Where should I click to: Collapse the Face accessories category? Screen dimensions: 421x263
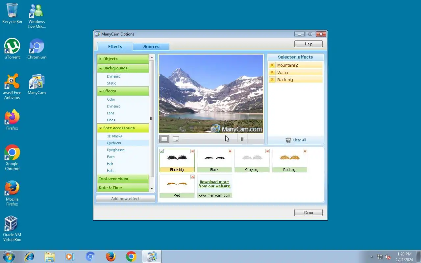pyautogui.click(x=123, y=128)
